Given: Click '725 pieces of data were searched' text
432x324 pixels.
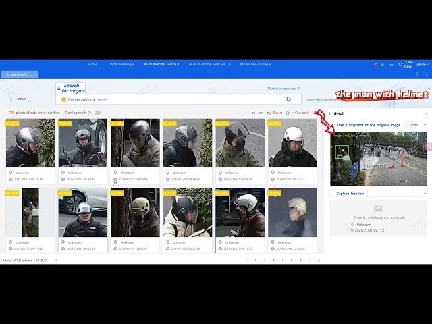Looking at the screenshot, I should (34, 113).
